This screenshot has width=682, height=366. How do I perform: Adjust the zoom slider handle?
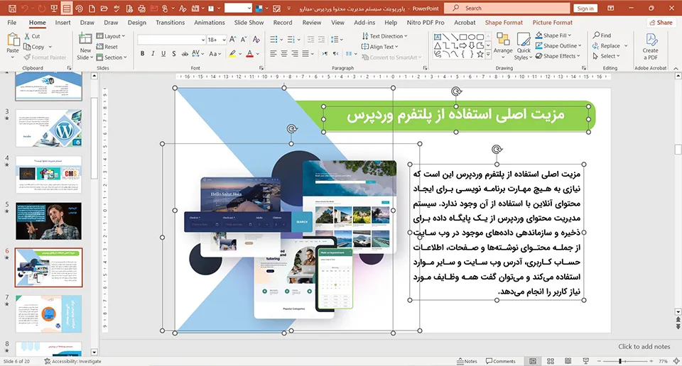[x=619, y=361]
